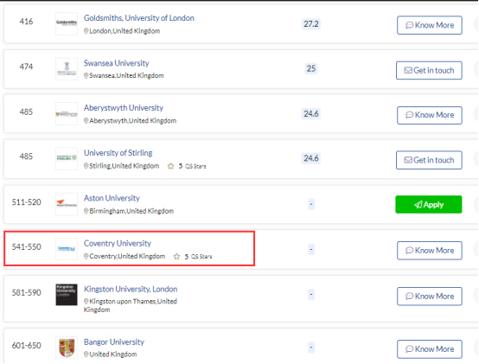Click the University of Stirling logo thumbnail

(x=67, y=158)
